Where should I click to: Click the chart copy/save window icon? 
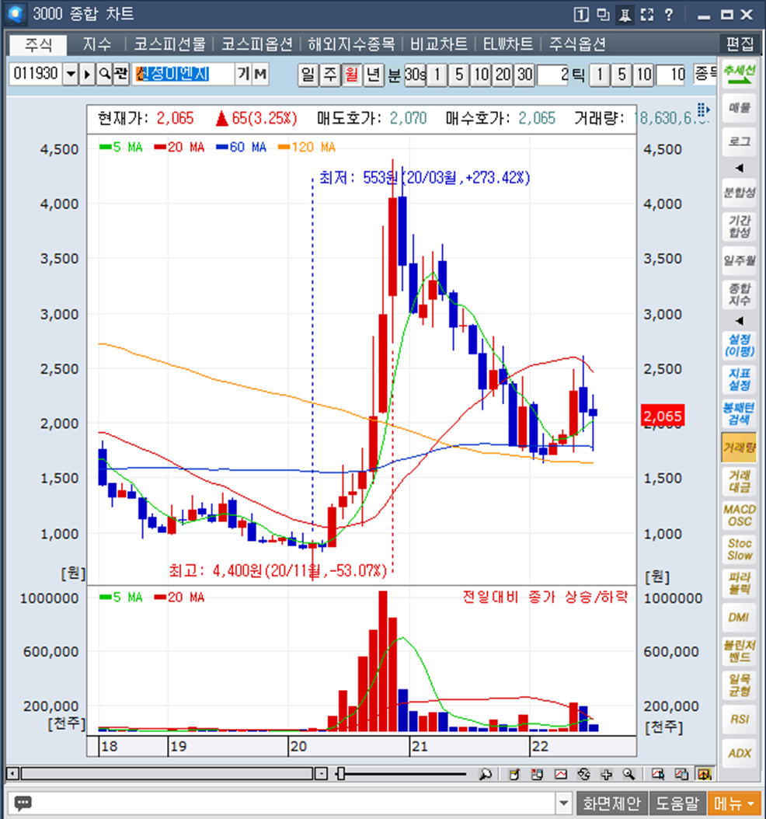(537, 774)
